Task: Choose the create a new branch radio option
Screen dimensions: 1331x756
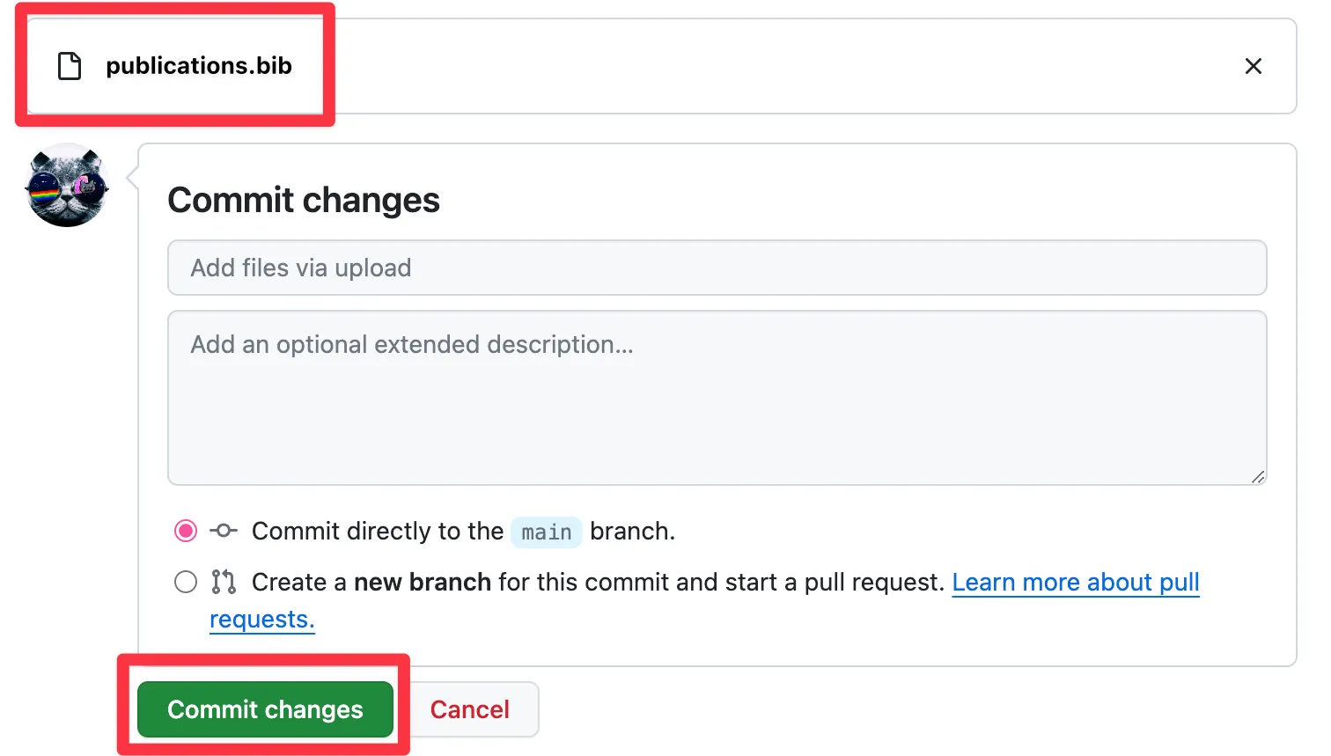Action: [185, 582]
